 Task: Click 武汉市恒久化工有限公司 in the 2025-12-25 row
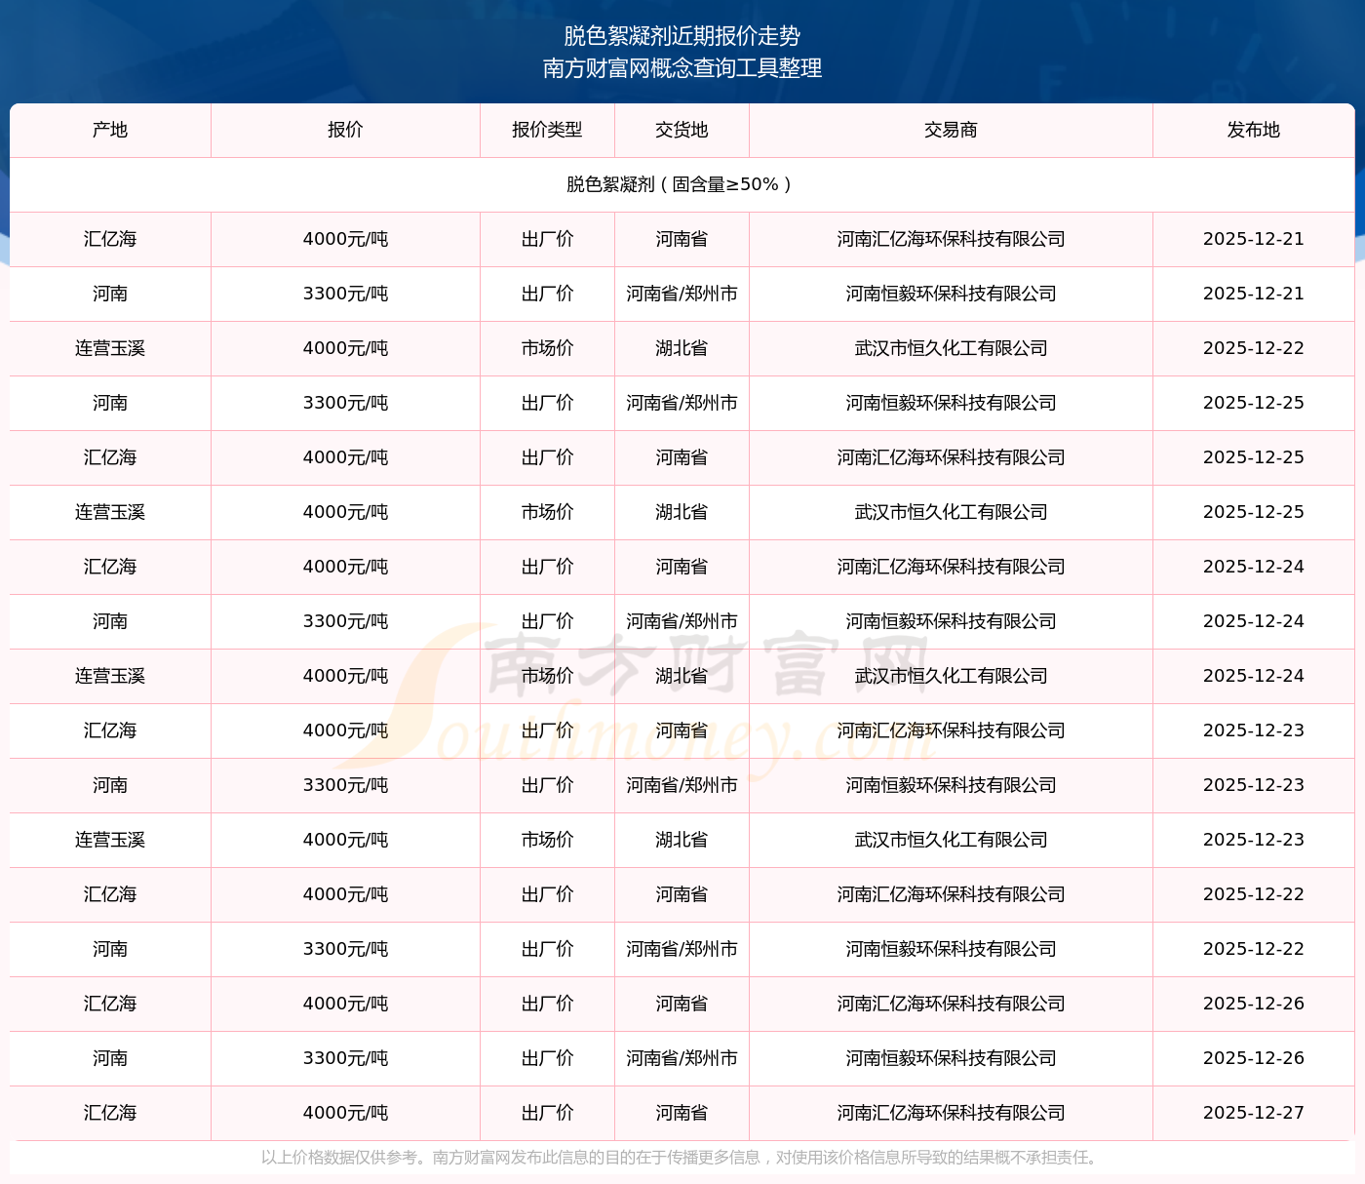coord(951,512)
